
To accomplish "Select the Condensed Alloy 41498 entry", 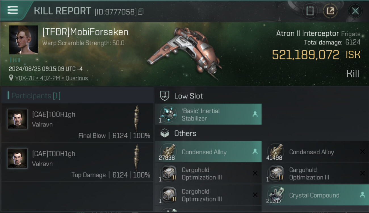I will (x=311, y=152).
